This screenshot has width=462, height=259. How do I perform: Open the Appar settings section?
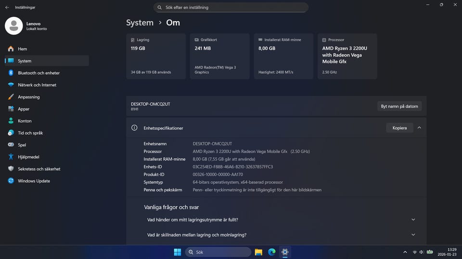(x=24, y=109)
